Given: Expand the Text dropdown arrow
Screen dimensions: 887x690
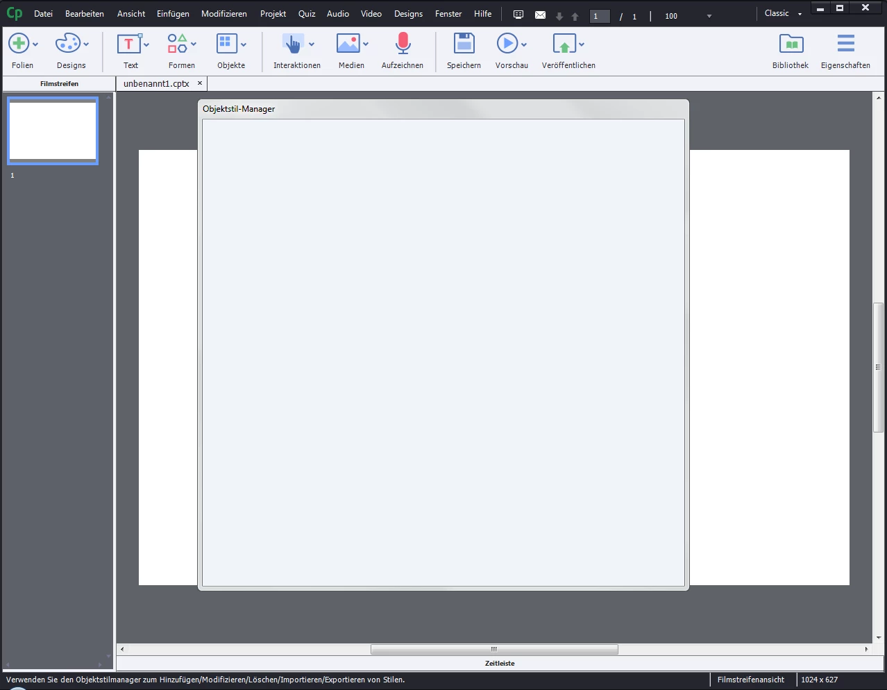Looking at the screenshot, I should 146,44.
